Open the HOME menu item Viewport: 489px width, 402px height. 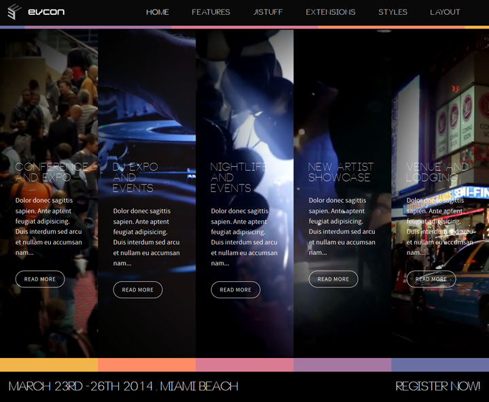tap(158, 12)
